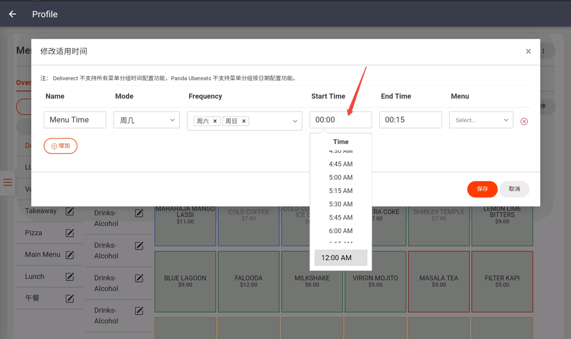Go back using the arrow beside Profile
This screenshot has width=571, height=339.
[13, 14]
